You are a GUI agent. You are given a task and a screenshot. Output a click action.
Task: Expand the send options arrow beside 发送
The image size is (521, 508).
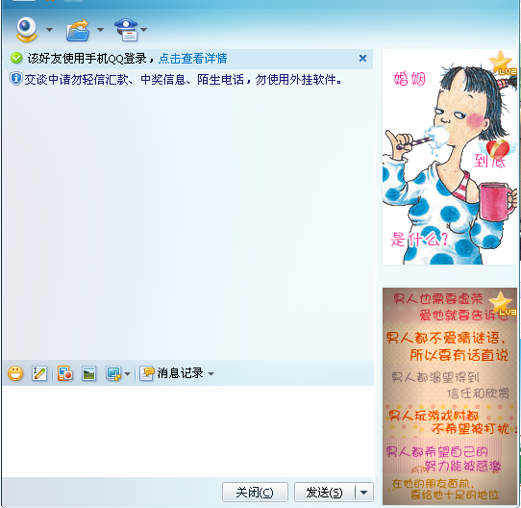tap(364, 492)
